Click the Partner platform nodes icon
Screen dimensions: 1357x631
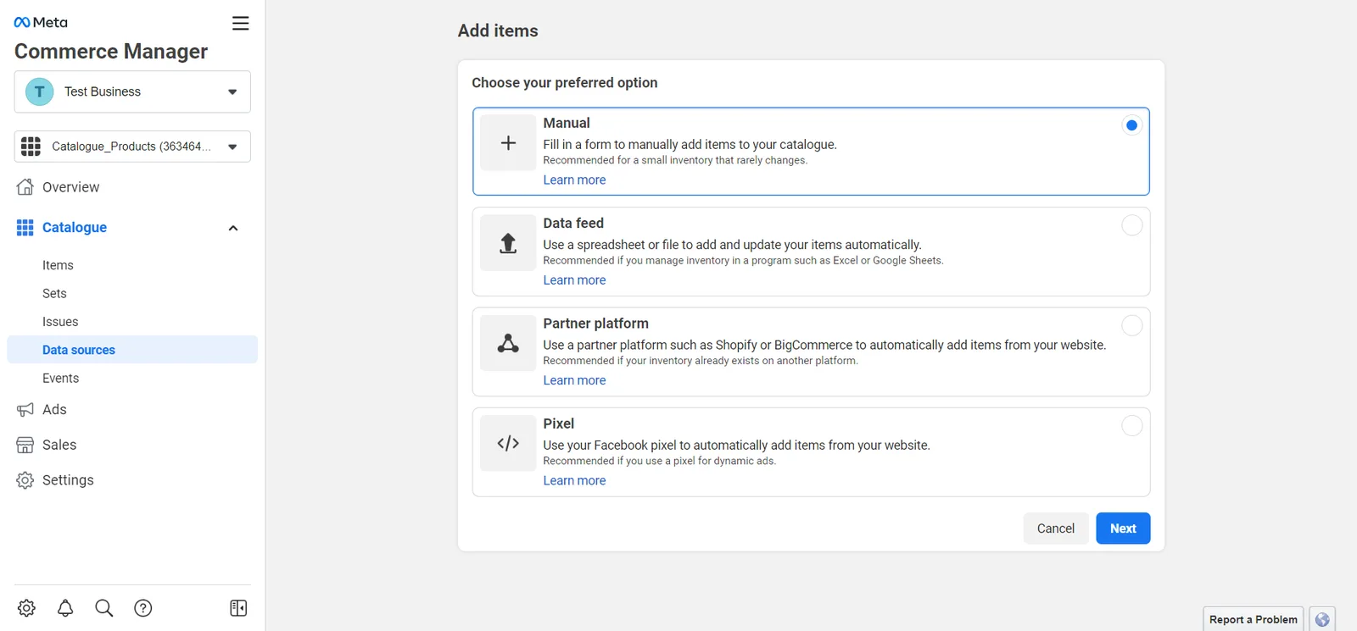[x=508, y=343]
